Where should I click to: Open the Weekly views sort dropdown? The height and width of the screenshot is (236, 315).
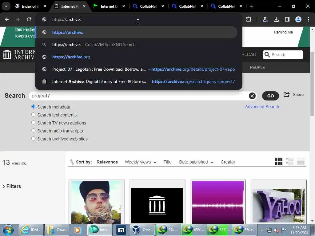(141, 162)
